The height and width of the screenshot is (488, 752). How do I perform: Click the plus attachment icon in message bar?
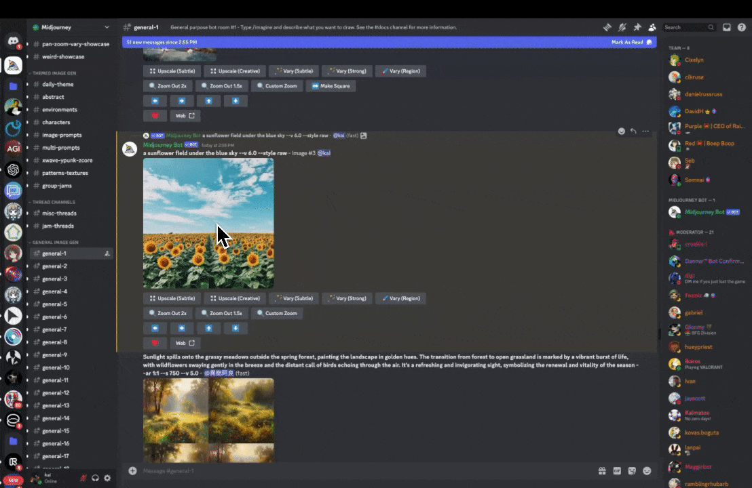(132, 470)
